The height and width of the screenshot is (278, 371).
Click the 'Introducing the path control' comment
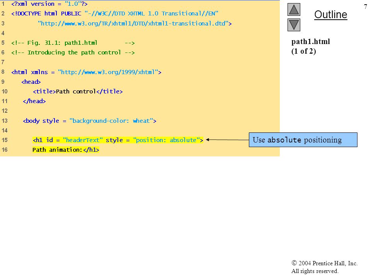coord(73,53)
